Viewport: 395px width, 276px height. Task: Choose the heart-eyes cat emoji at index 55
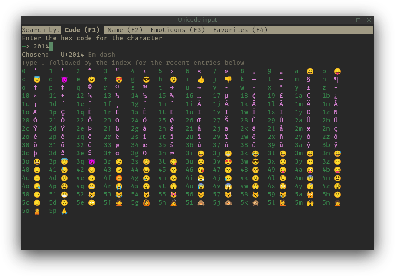pos(173,195)
